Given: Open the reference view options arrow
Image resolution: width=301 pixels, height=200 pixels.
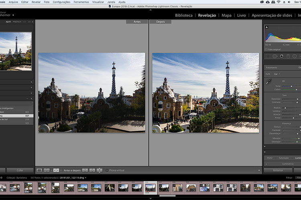Looking at the screenshot, I should point(51,170).
